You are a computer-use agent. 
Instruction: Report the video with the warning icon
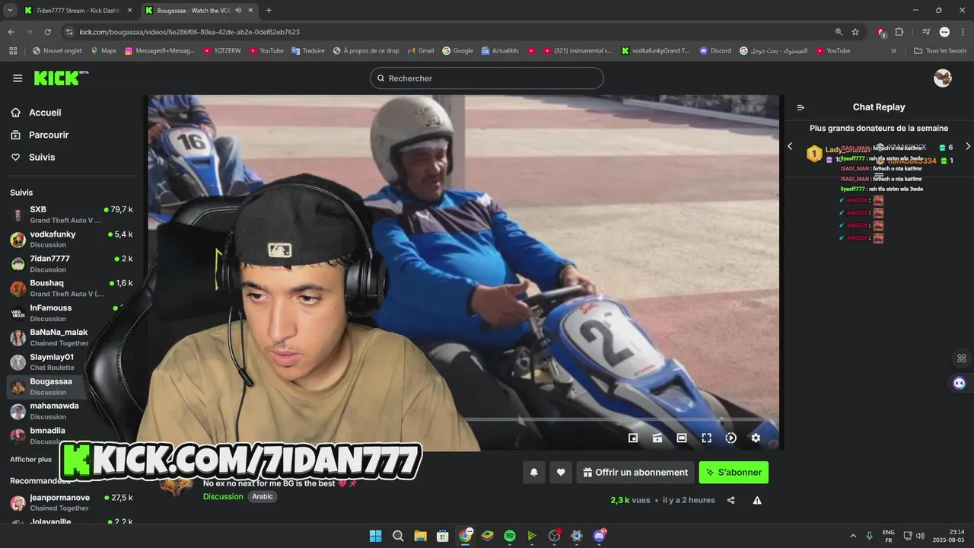coord(757,500)
